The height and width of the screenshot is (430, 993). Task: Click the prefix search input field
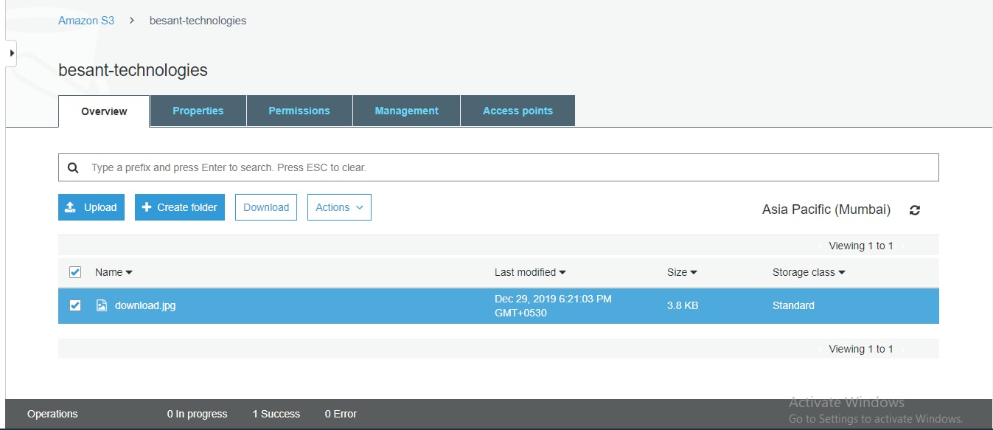tap(509, 167)
